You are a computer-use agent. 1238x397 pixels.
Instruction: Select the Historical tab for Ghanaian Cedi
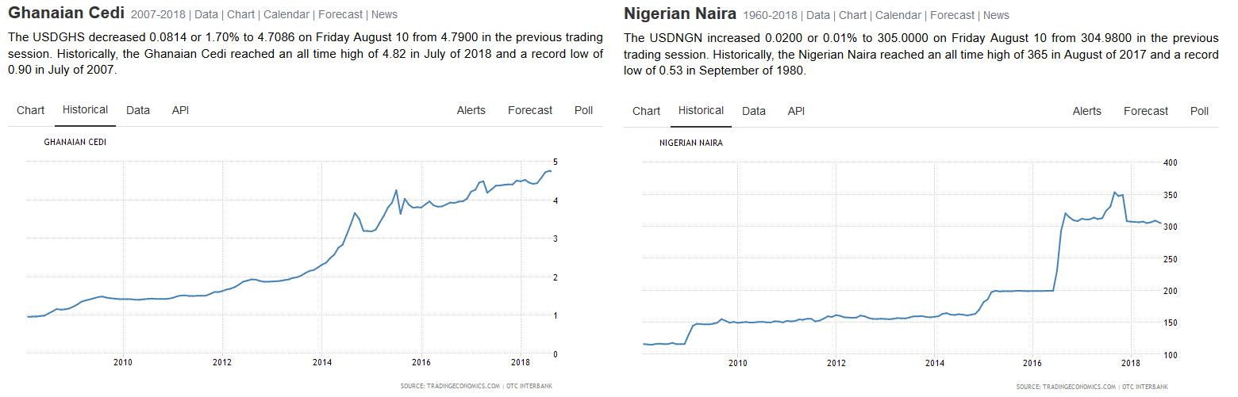(85, 109)
